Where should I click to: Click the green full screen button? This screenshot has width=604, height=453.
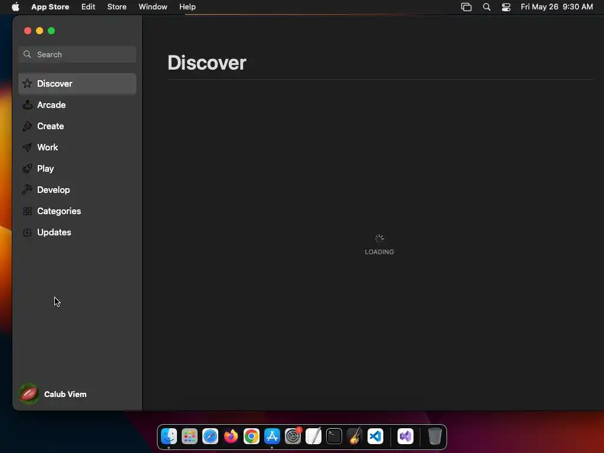51,31
